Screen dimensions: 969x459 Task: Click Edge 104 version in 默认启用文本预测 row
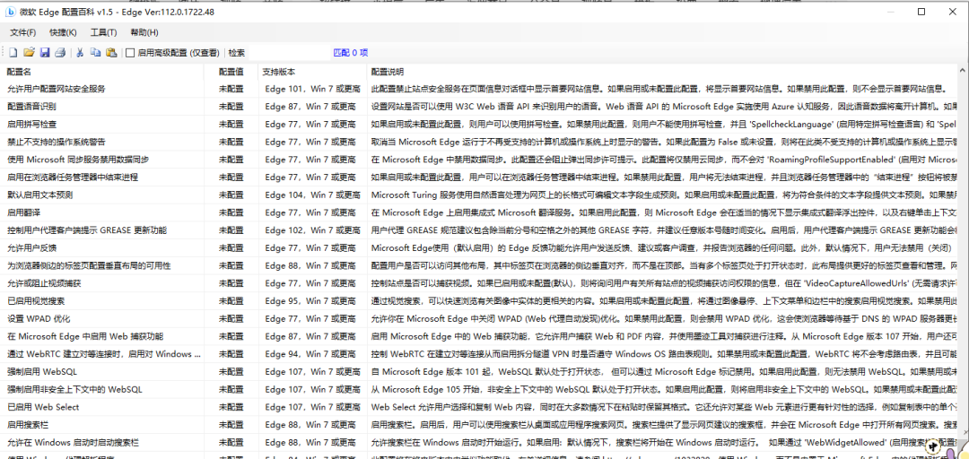point(313,195)
